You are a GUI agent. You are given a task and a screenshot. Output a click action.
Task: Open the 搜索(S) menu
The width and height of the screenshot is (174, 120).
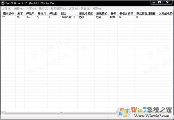point(43,8)
